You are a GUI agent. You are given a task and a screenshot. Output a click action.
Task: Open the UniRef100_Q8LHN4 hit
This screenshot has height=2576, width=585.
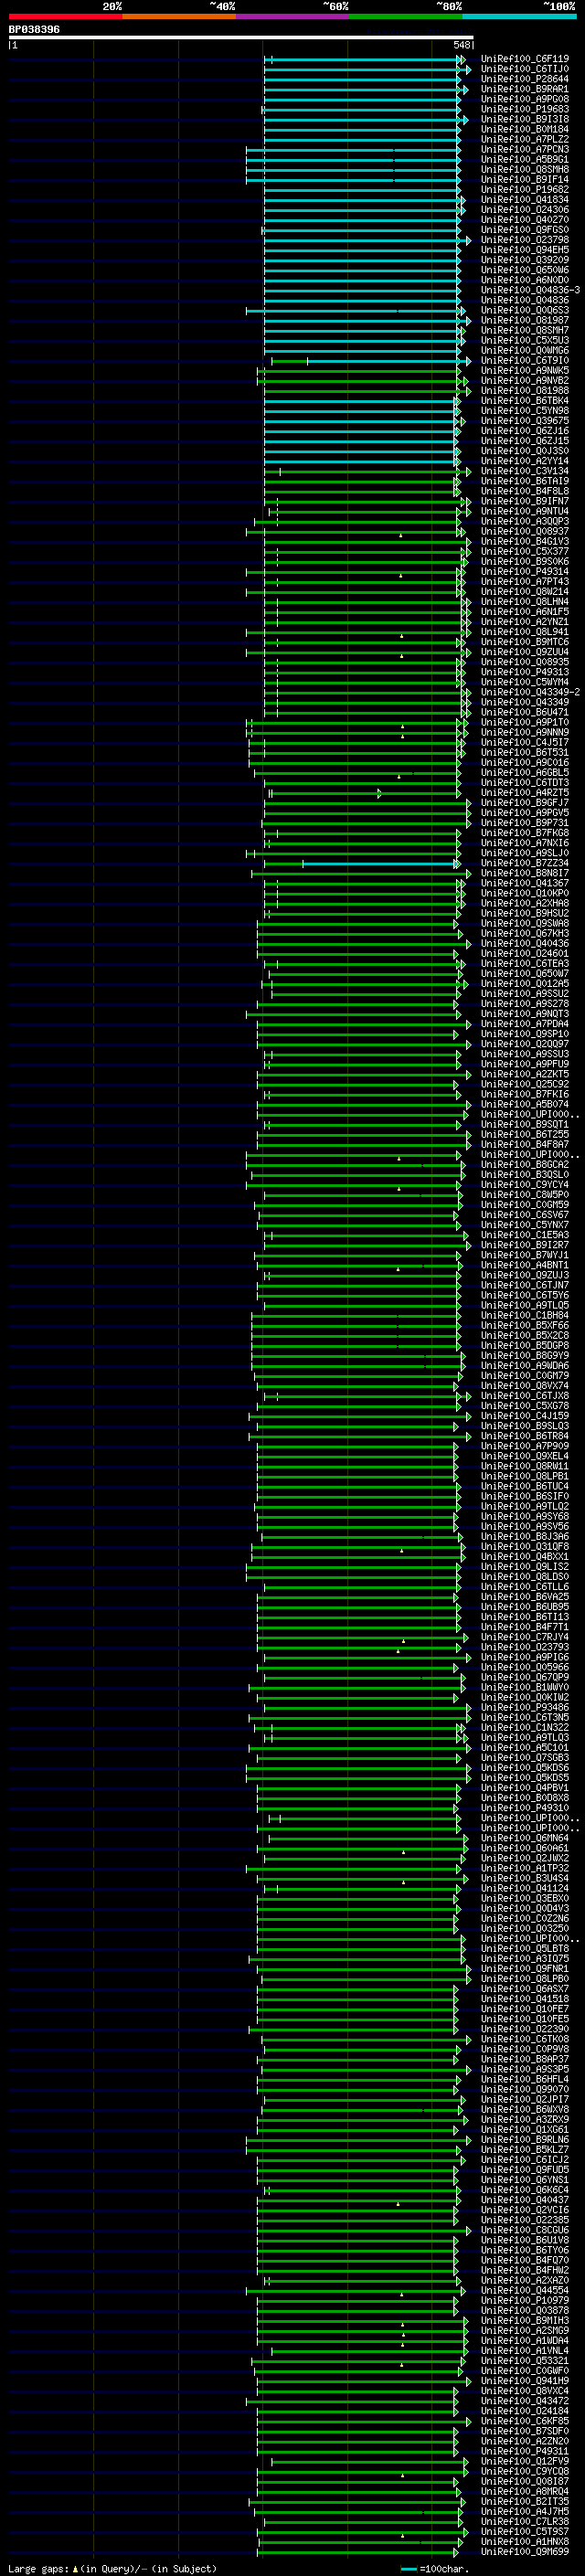coord(525,602)
